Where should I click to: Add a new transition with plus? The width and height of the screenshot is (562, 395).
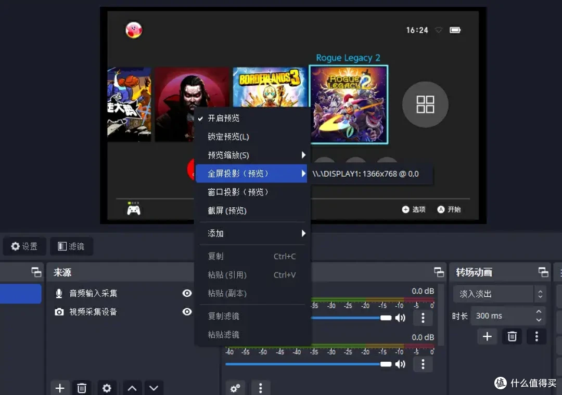pyautogui.click(x=487, y=337)
